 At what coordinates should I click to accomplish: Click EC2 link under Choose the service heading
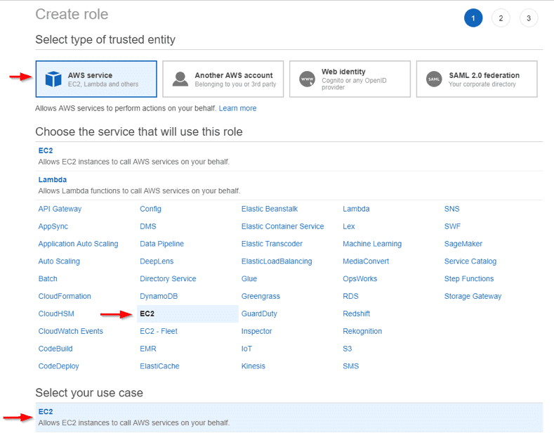[x=46, y=150]
